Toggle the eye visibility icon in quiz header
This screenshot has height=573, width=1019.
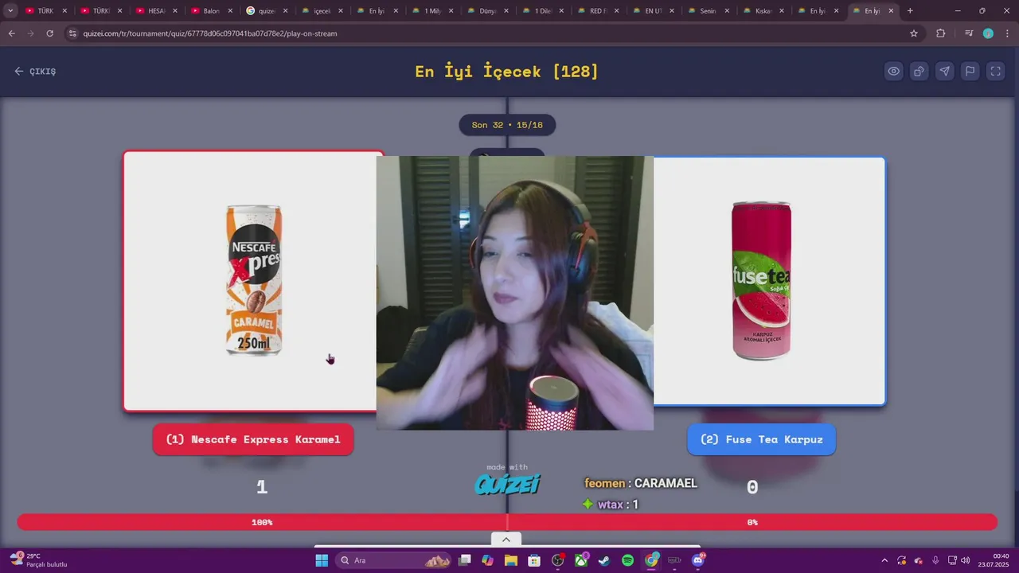click(894, 71)
